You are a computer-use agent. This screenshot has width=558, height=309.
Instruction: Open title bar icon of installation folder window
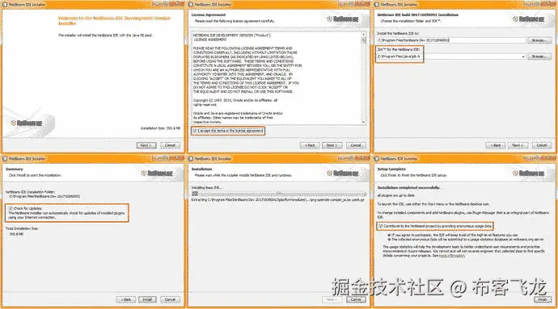pyautogui.click(x=377, y=5)
